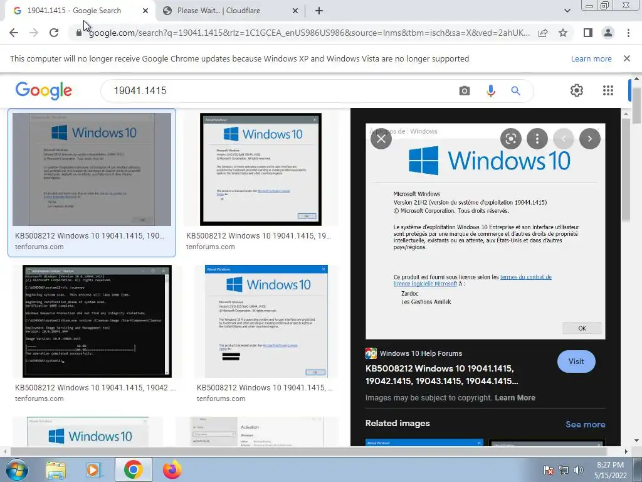Dismiss the Chrome update infobar
Image resolution: width=642 pixels, height=482 pixels.
point(627,58)
